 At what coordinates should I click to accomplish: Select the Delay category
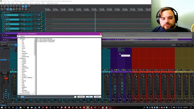click(x=23, y=69)
